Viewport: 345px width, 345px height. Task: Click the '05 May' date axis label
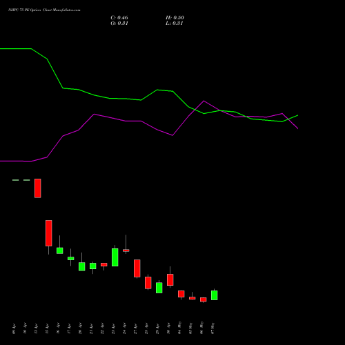coord(190,328)
